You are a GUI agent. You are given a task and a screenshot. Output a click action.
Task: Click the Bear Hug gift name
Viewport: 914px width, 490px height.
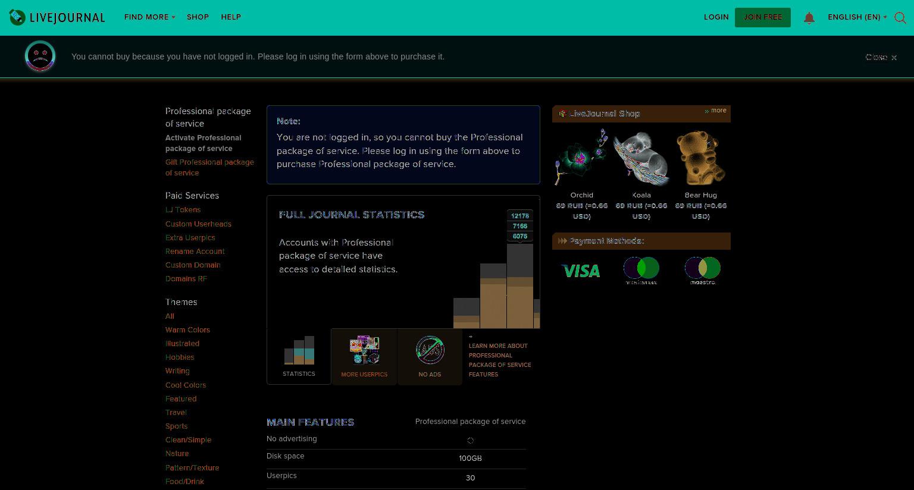[x=700, y=195]
